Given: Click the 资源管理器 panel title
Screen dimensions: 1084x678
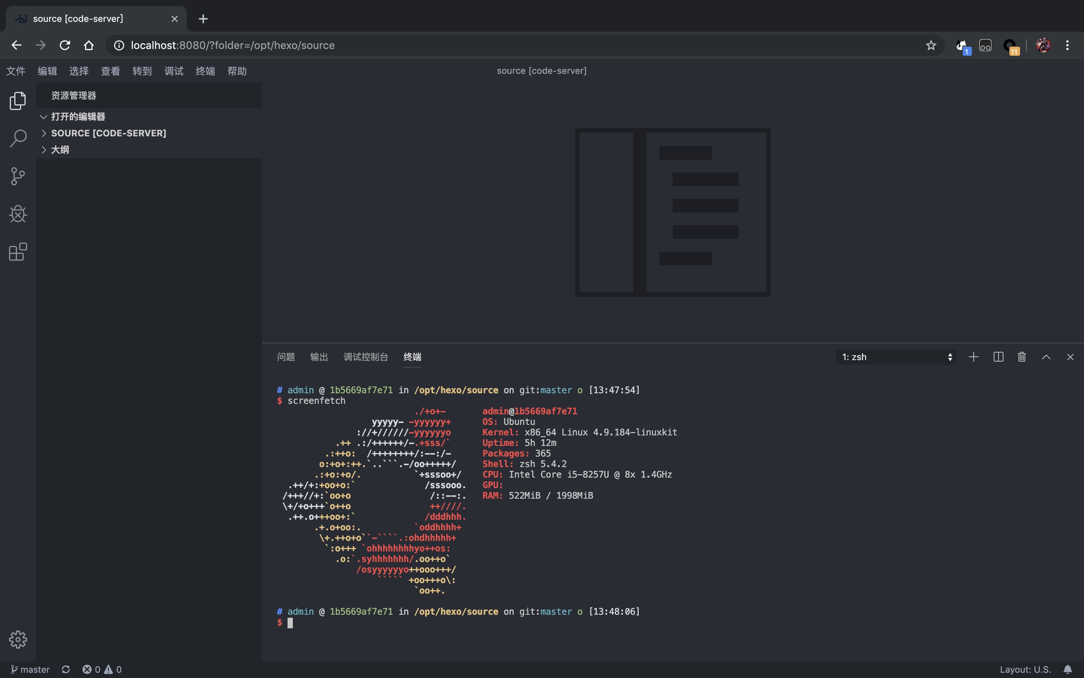Looking at the screenshot, I should coord(73,96).
